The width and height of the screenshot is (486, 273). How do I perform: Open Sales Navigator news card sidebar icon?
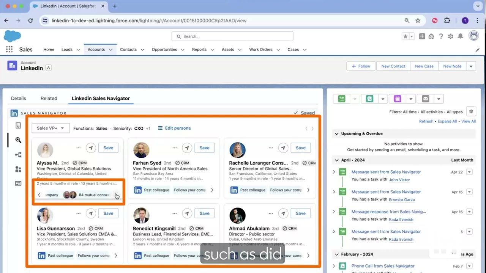18,184
